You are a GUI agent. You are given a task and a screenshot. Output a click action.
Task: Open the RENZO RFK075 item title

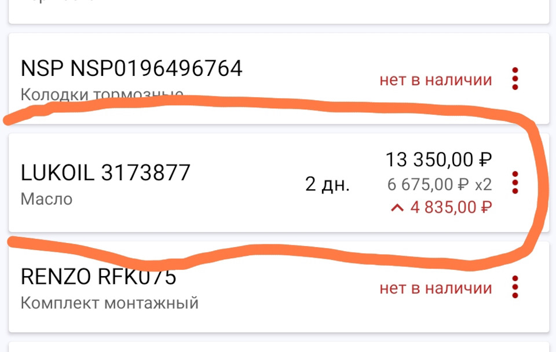[98, 277]
